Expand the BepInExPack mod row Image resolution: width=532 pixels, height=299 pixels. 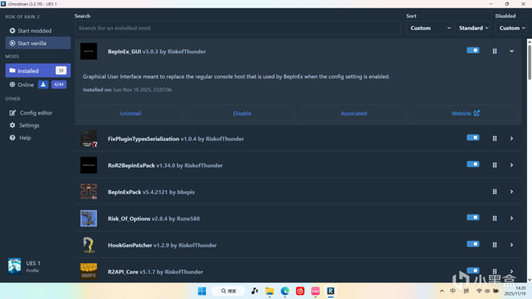(x=511, y=192)
